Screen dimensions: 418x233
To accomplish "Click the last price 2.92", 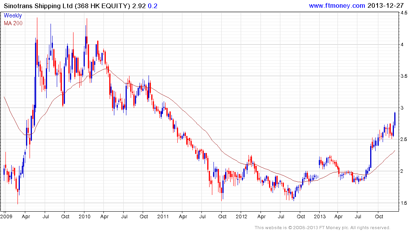I will click(x=139, y=6).
